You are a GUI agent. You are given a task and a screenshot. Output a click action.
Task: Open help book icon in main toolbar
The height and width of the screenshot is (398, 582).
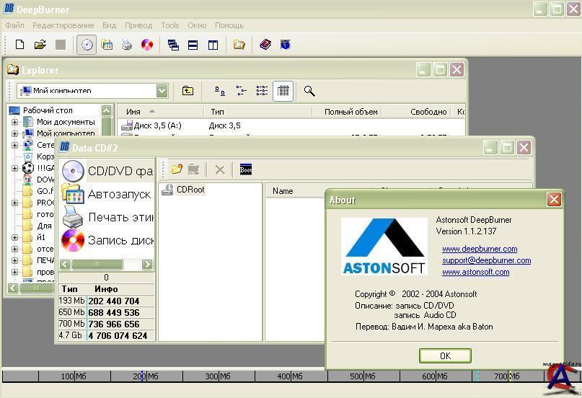point(265,45)
